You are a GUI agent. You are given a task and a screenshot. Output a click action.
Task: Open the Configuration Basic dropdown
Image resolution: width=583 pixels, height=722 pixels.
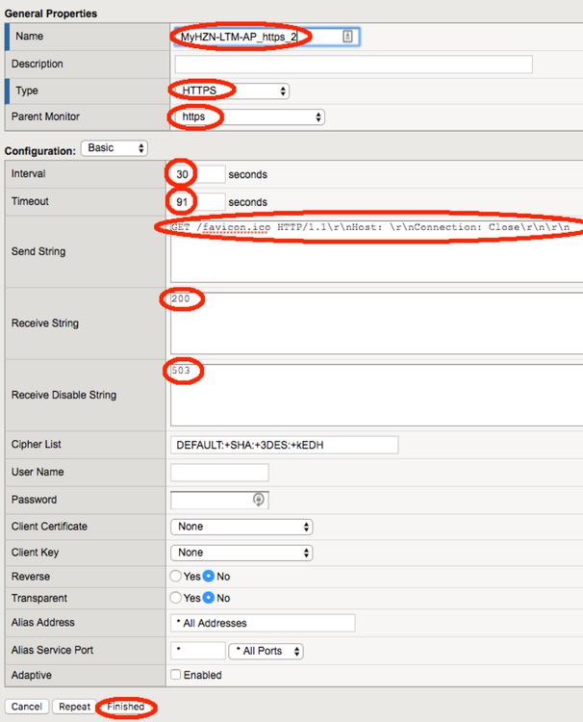[114, 148]
